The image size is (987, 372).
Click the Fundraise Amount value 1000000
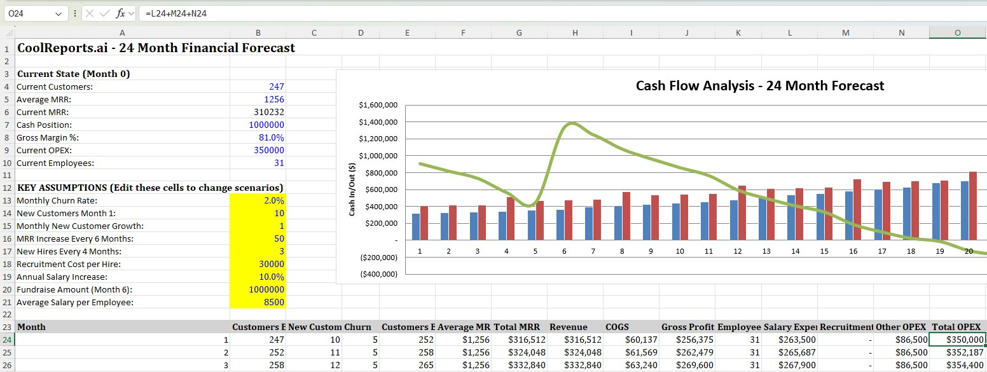[258, 289]
